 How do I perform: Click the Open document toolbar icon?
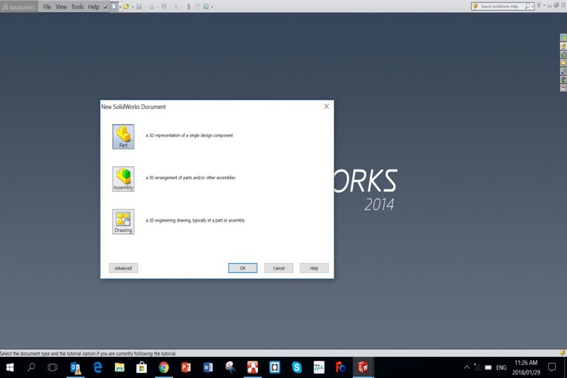pyautogui.click(x=126, y=7)
